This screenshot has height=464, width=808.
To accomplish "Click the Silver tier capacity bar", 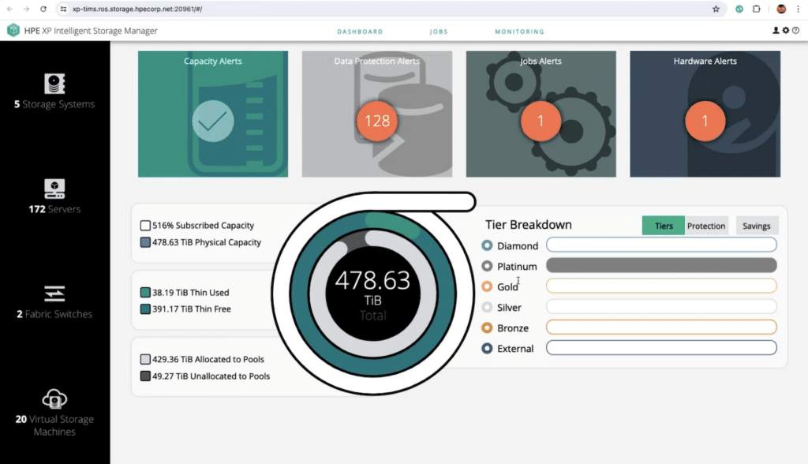I will coord(661,306).
